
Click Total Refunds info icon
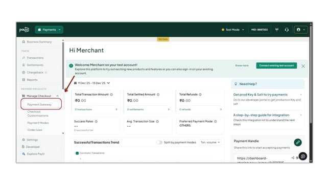pos(200,95)
